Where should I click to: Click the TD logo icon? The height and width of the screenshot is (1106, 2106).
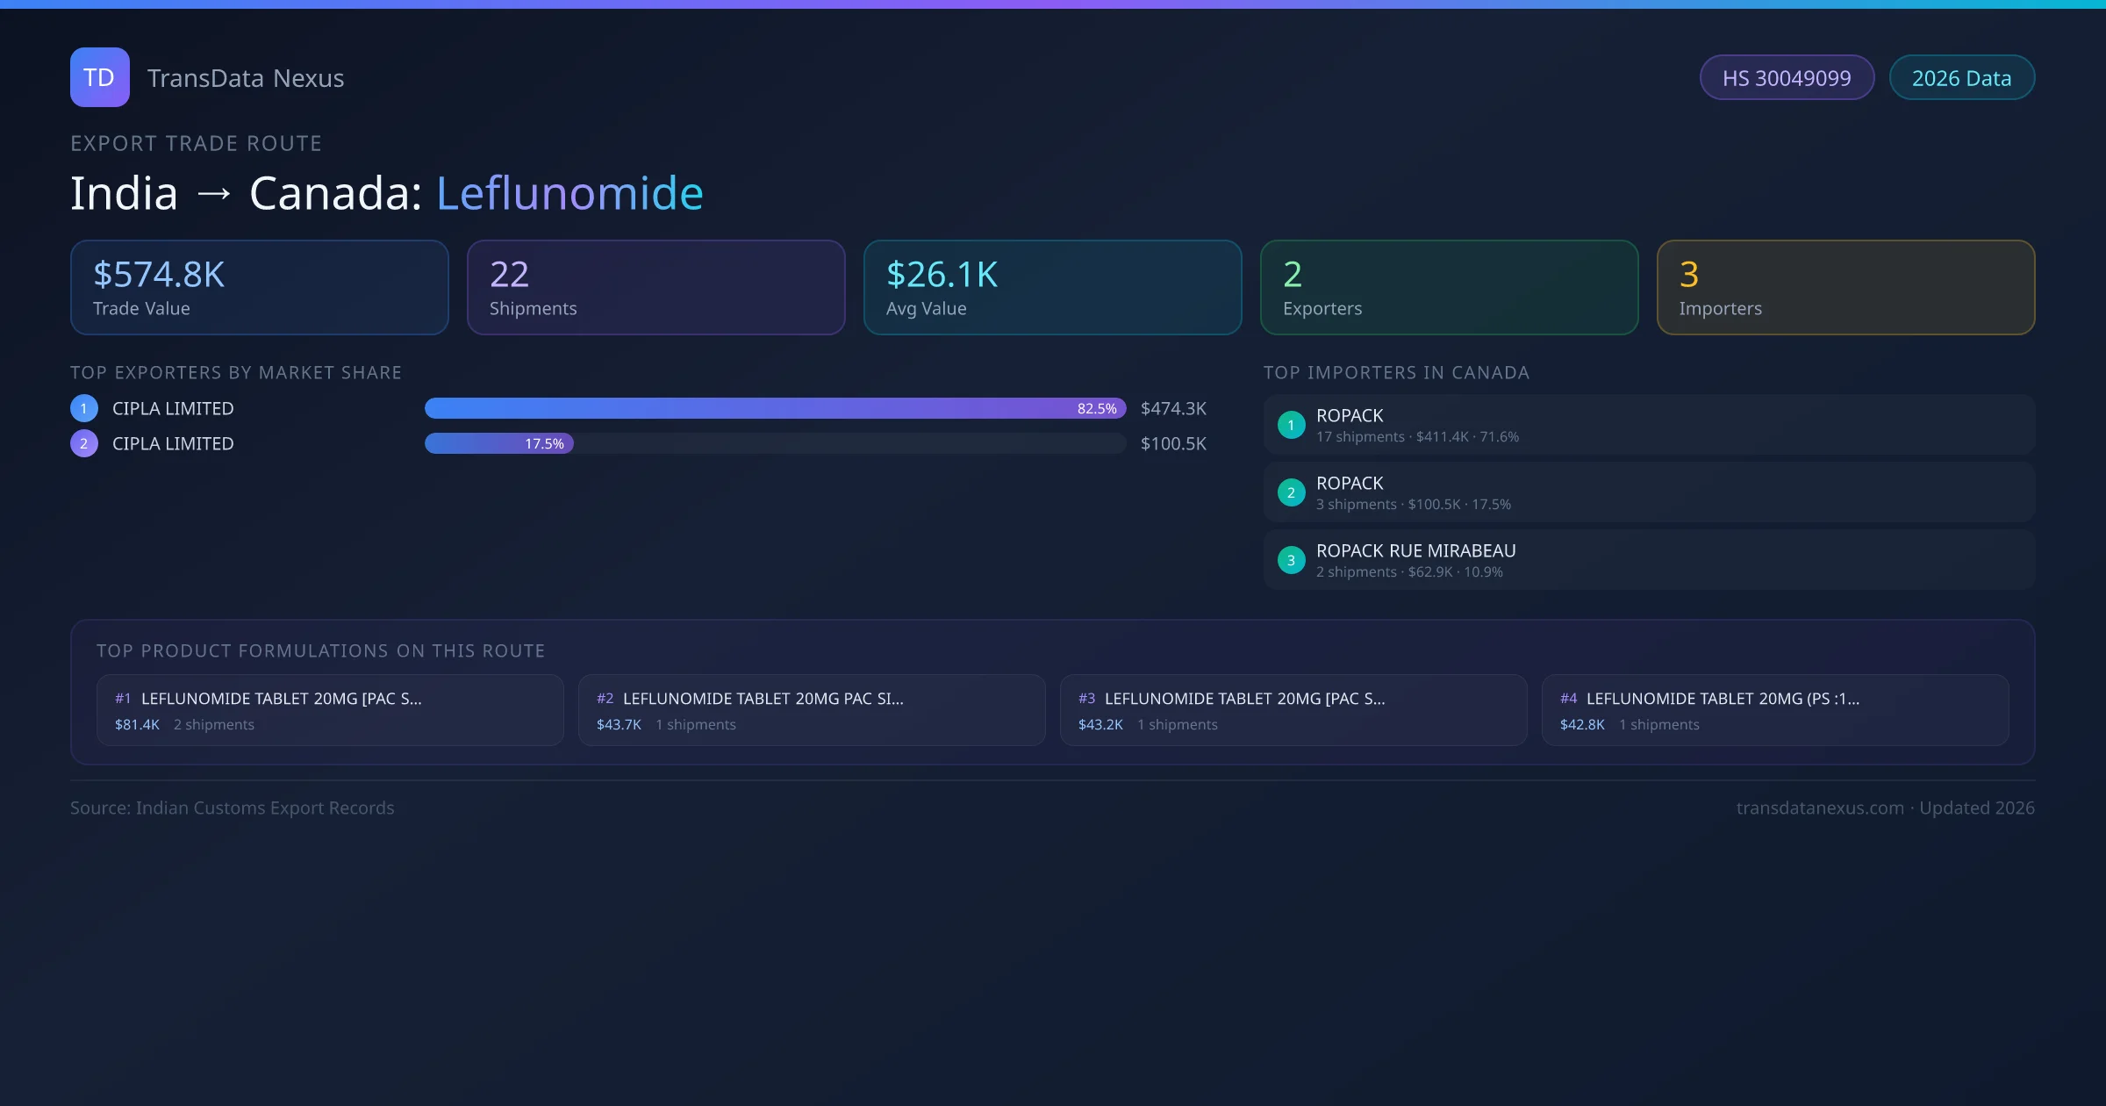[x=99, y=77]
